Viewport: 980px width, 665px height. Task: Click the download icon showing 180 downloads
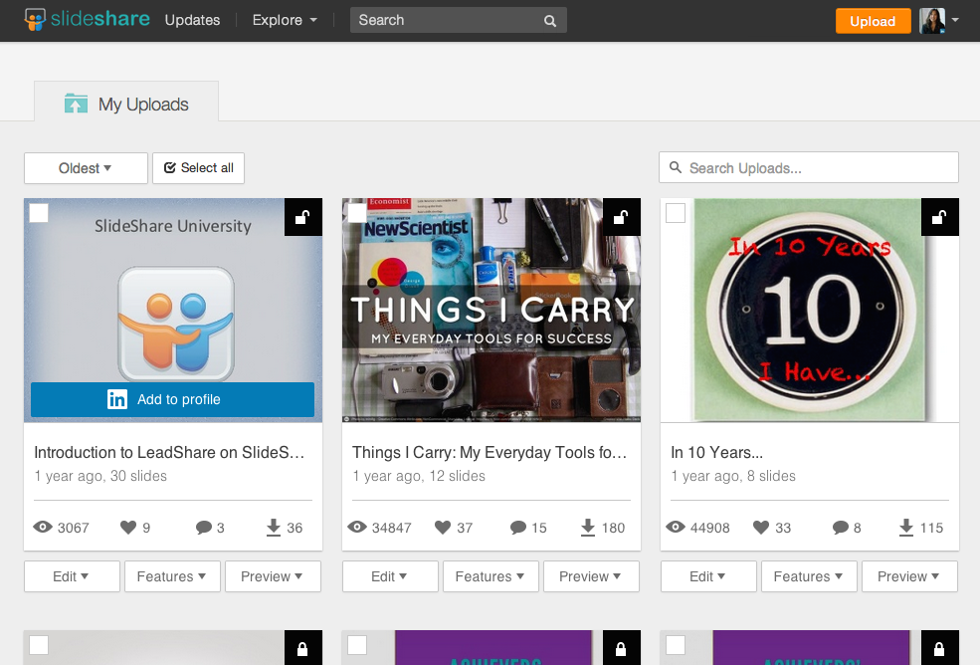pyautogui.click(x=587, y=528)
